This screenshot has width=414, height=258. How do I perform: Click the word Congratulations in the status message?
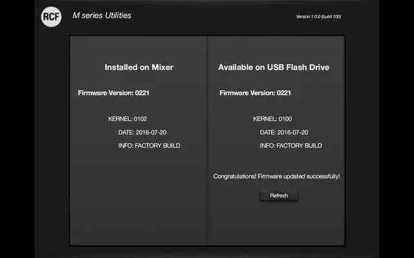click(x=234, y=176)
